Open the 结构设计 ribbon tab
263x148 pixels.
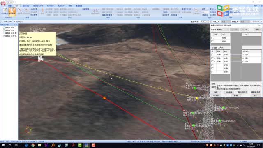click(50, 6)
